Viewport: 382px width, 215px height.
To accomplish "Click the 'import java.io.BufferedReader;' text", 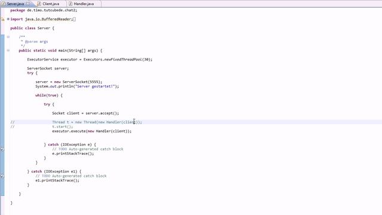I will 41,19.
